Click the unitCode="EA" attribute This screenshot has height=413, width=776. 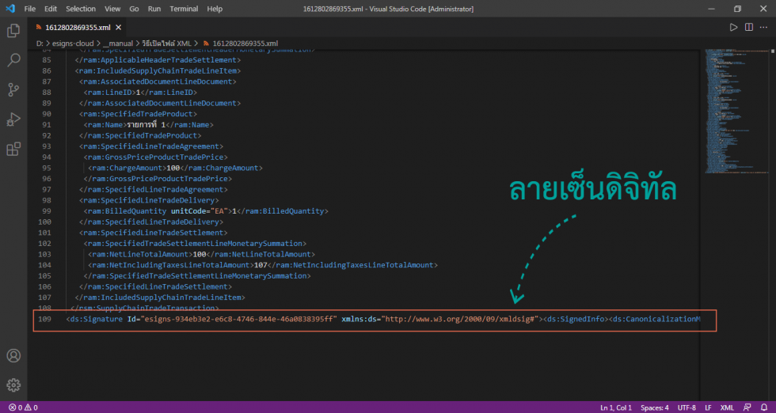(x=200, y=211)
